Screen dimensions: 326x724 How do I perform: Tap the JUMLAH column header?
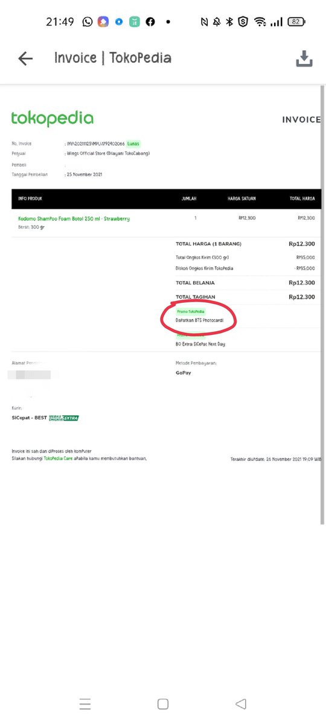(189, 198)
